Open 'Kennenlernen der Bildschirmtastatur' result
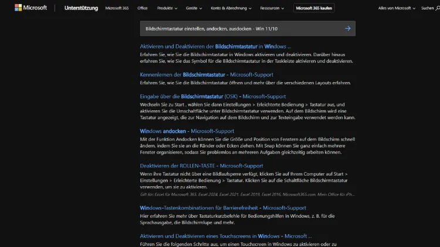The height and width of the screenshot is (247, 440). point(207,75)
